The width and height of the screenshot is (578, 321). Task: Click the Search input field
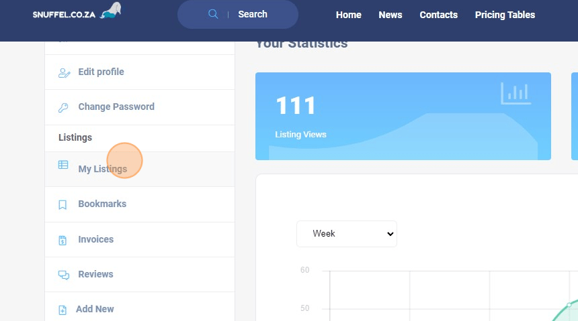click(x=259, y=14)
